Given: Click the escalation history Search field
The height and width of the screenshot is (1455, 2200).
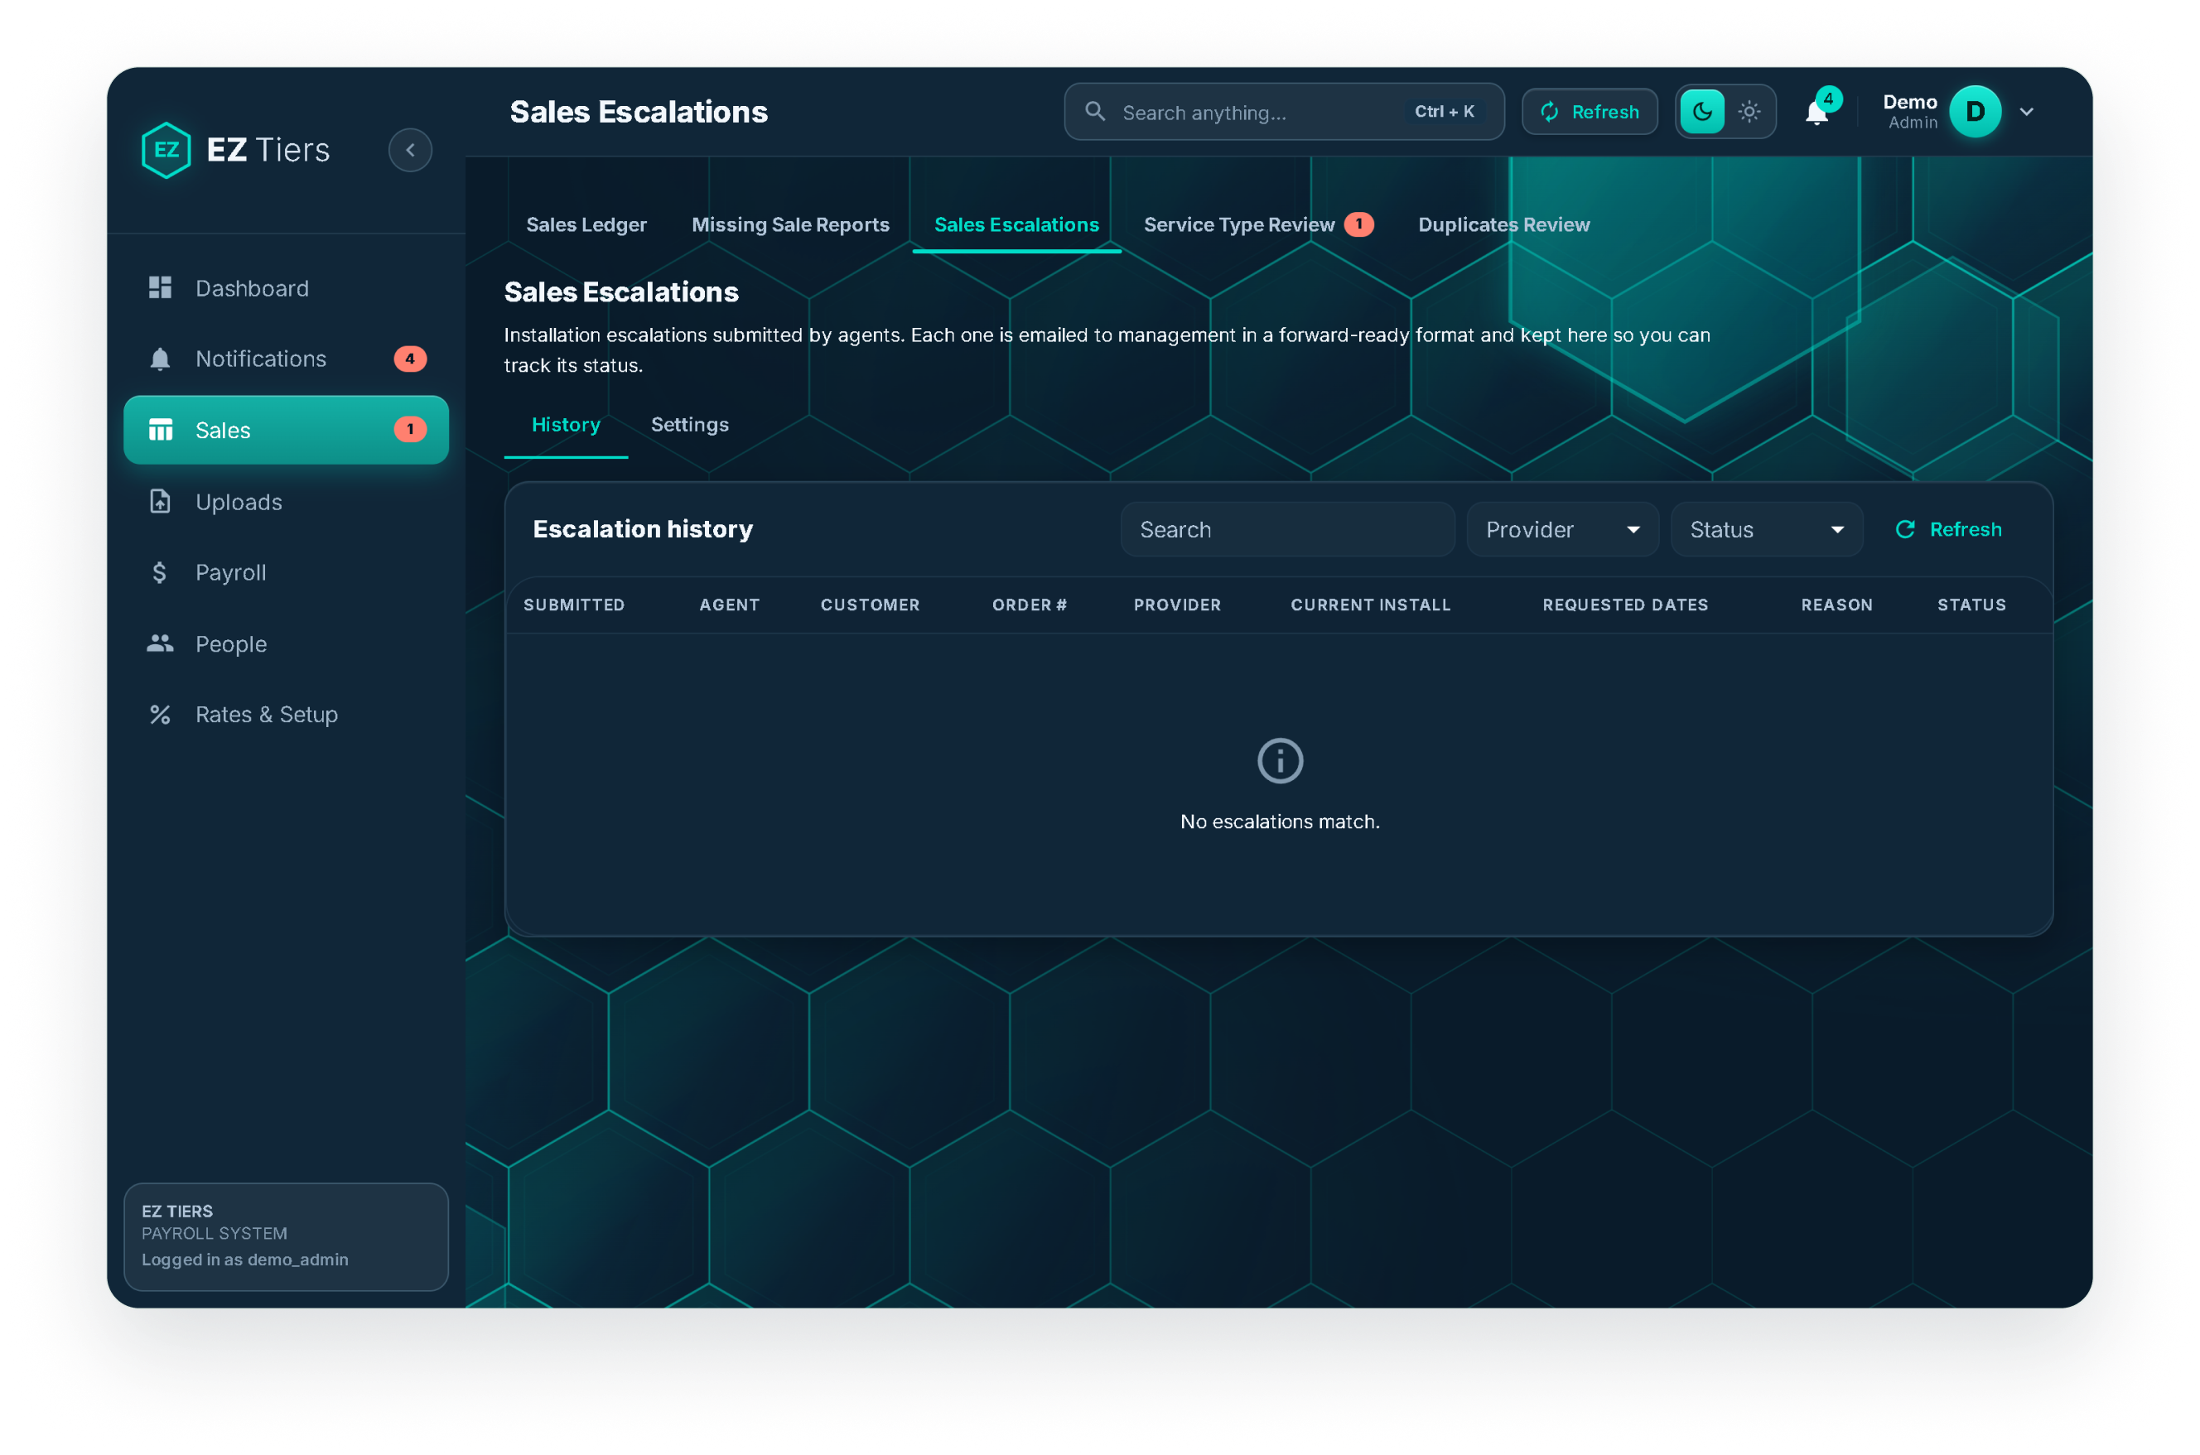Looking at the screenshot, I should 1287,530.
